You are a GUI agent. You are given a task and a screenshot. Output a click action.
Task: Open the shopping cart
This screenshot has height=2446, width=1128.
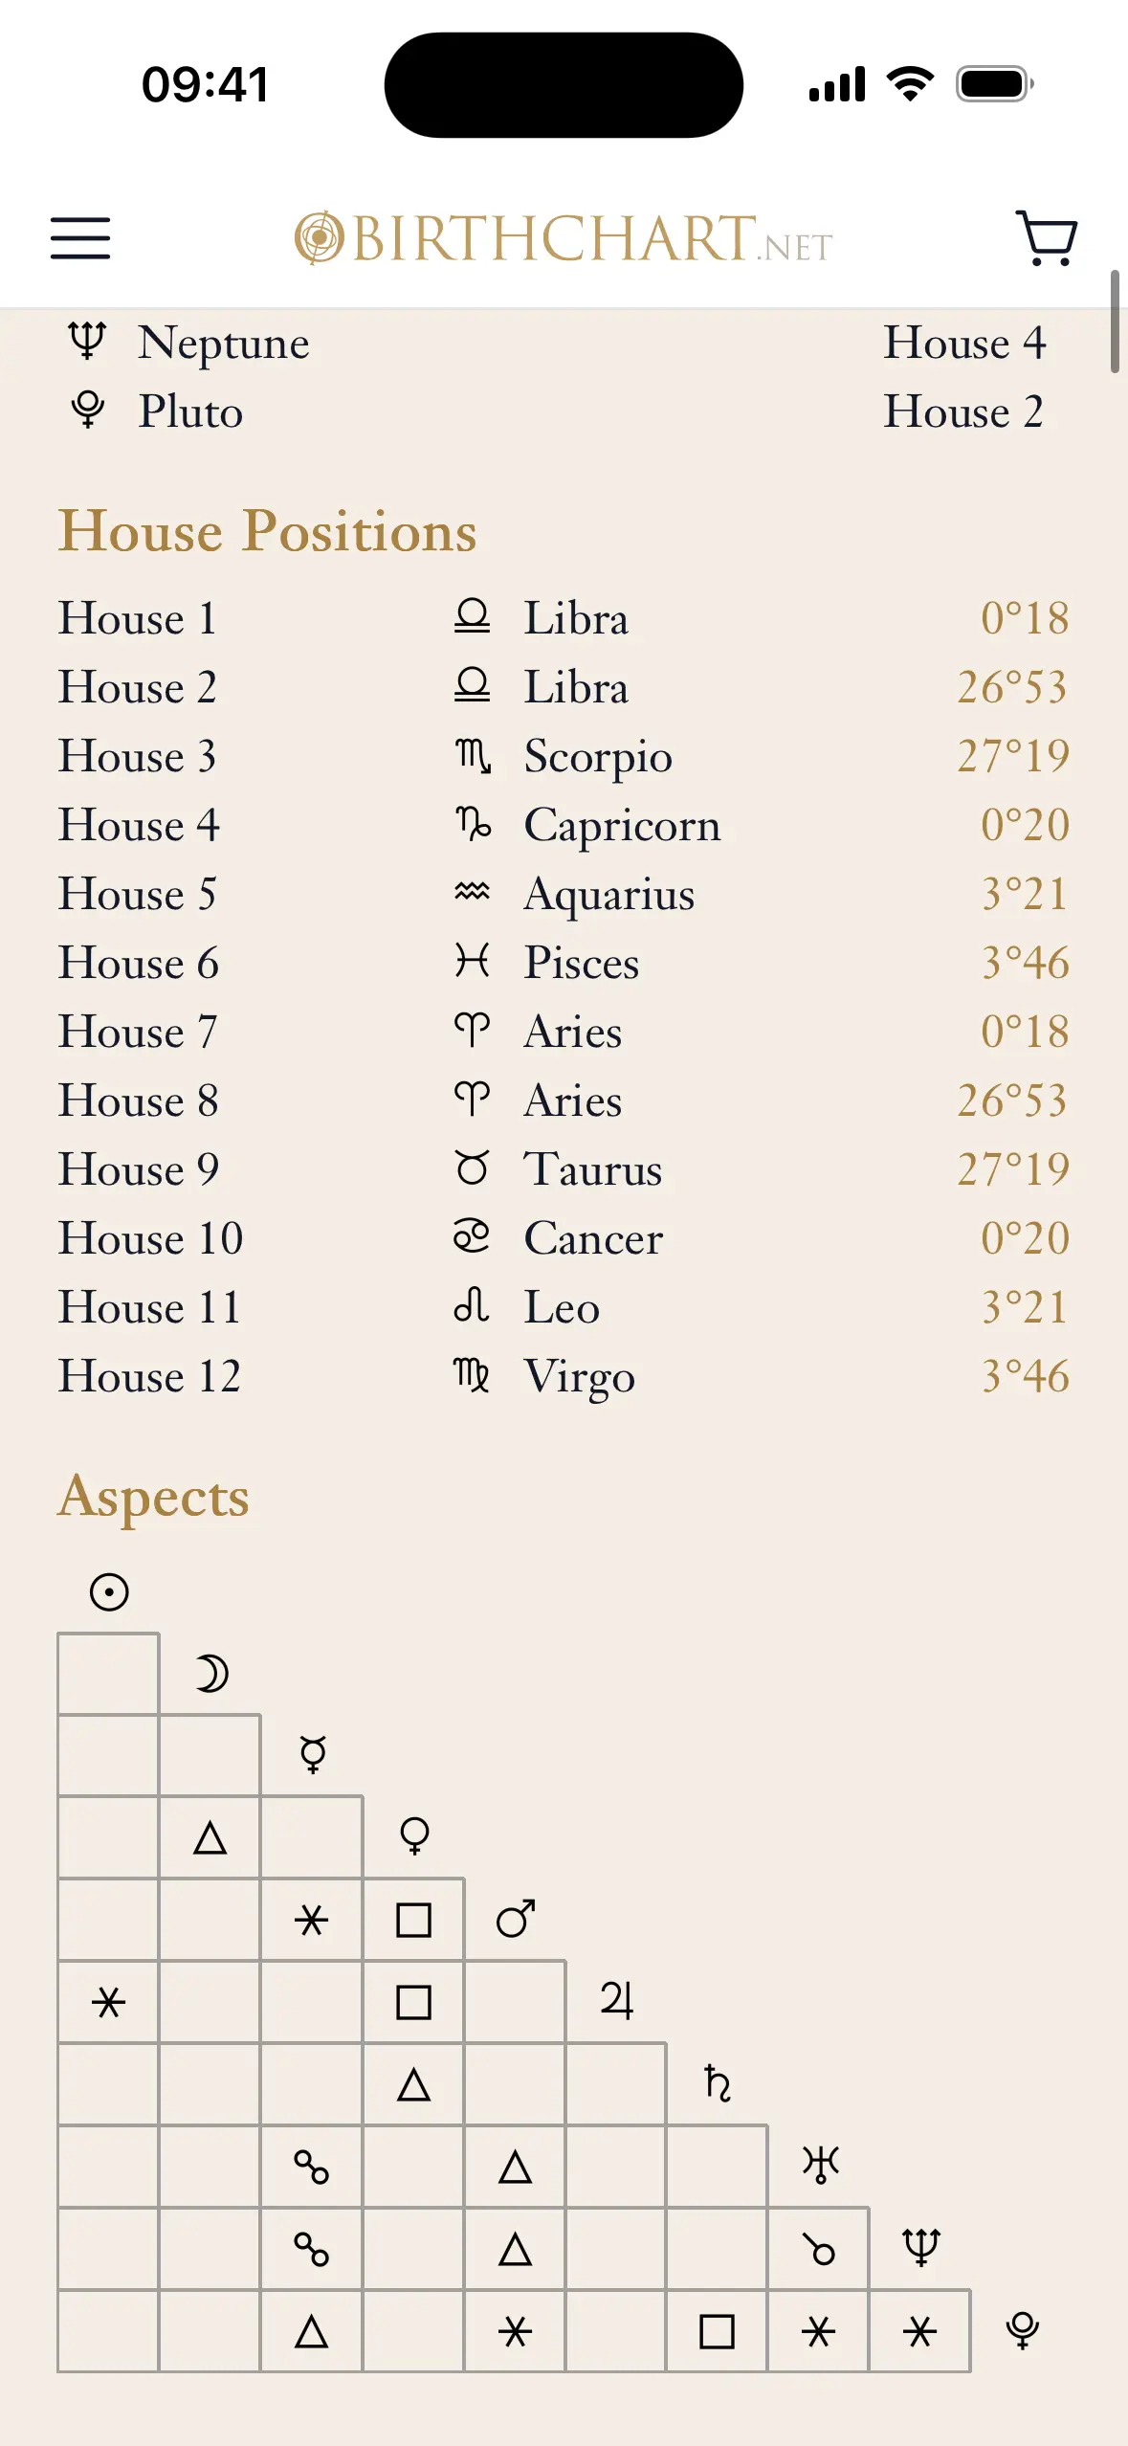coord(1046,238)
